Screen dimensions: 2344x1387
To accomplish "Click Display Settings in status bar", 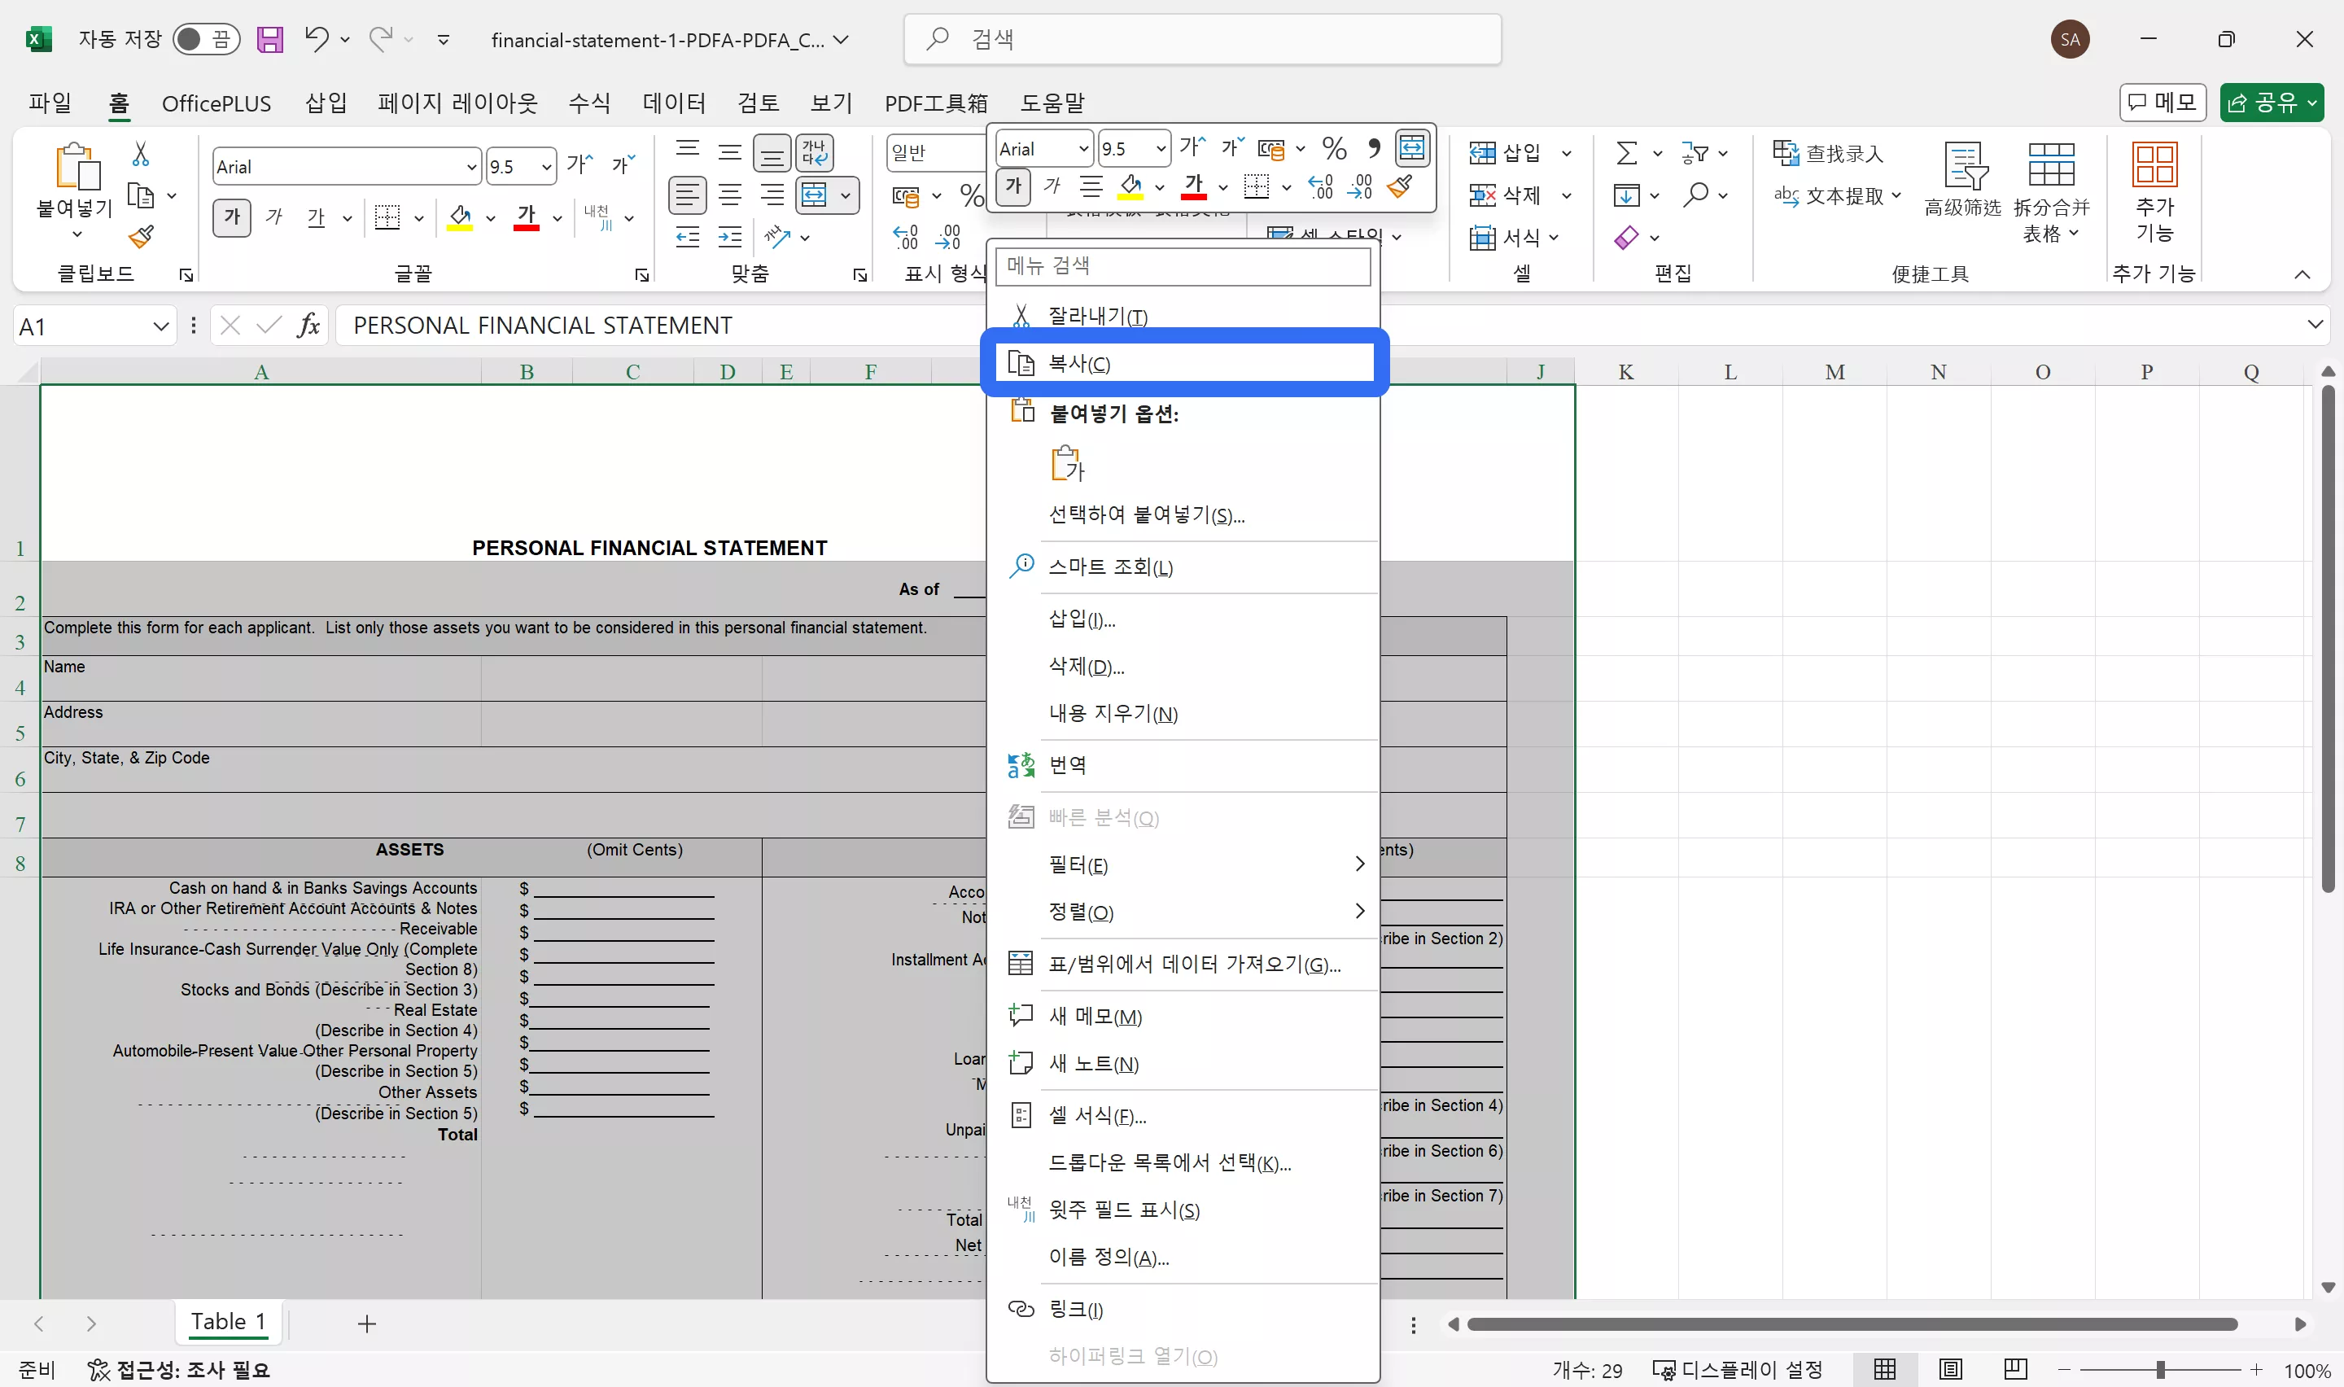I will (x=1738, y=1369).
